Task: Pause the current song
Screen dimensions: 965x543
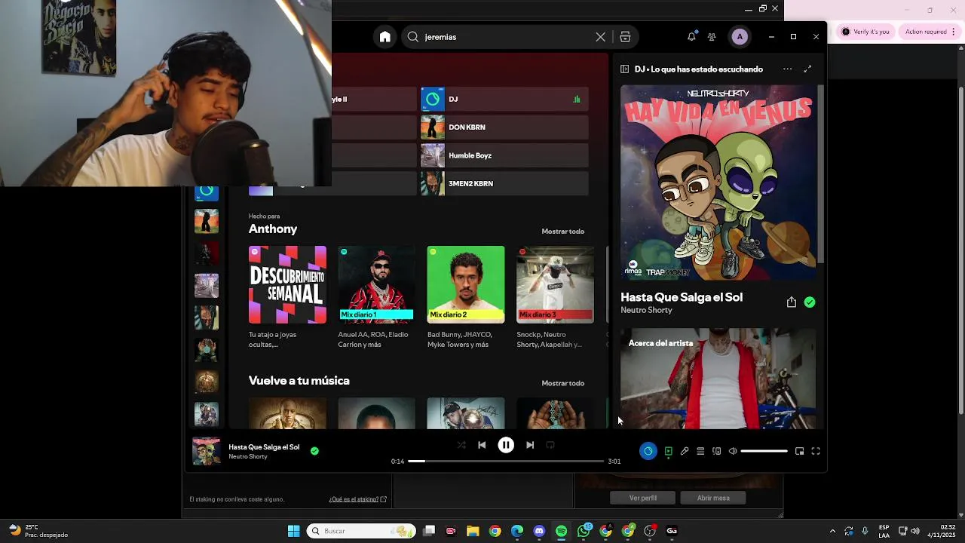Action: point(506,445)
